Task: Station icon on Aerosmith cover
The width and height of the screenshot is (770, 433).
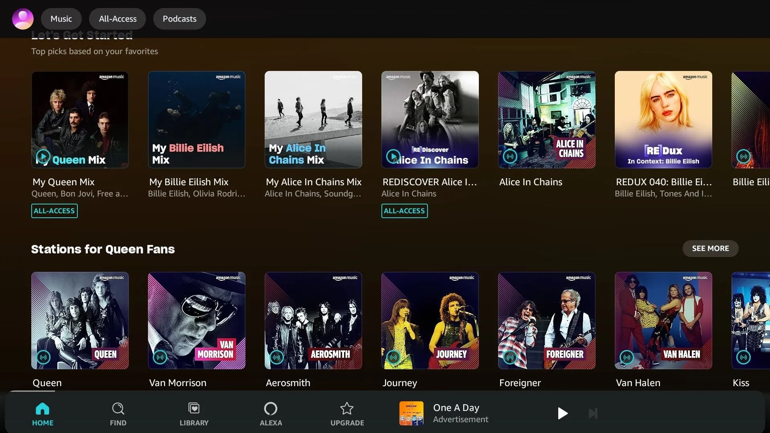Action: [x=277, y=357]
